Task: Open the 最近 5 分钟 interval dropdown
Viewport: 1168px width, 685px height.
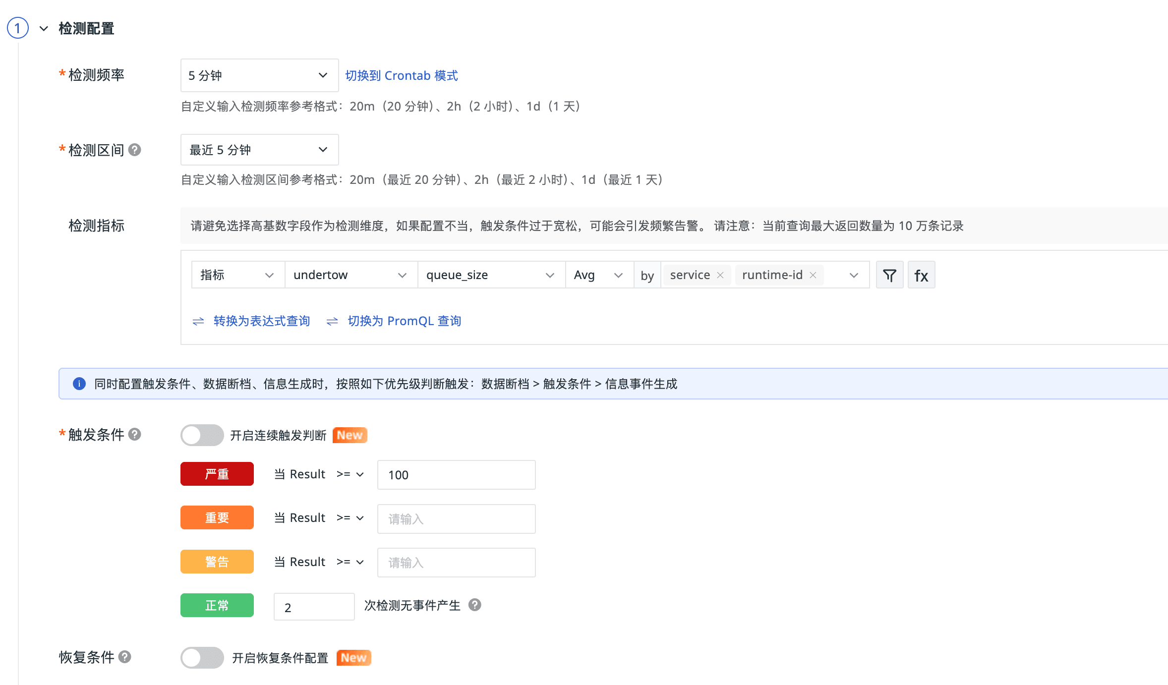Action: pyautogui.click(x=259, y=150)
